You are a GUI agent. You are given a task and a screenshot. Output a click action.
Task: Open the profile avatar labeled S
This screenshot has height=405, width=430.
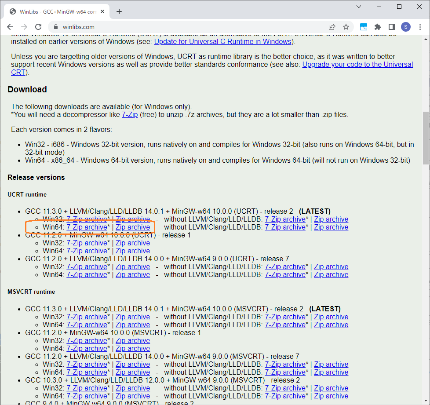coord(406,27)
